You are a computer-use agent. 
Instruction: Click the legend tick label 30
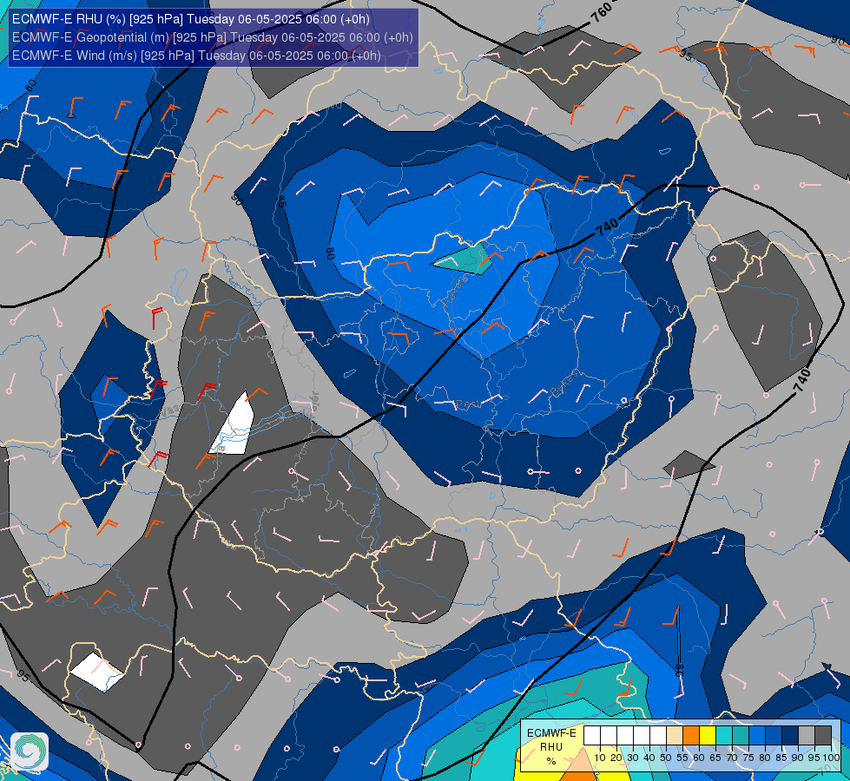pos(633,758)
